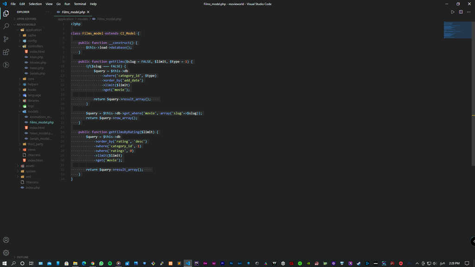Open Serials.php in controllers
This screenshot has width=475, height=267.
[x=37, y=74]
